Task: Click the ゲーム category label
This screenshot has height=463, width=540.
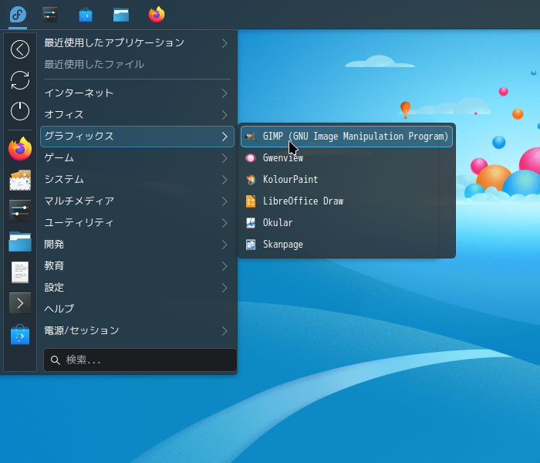Action: pos(59,158)
